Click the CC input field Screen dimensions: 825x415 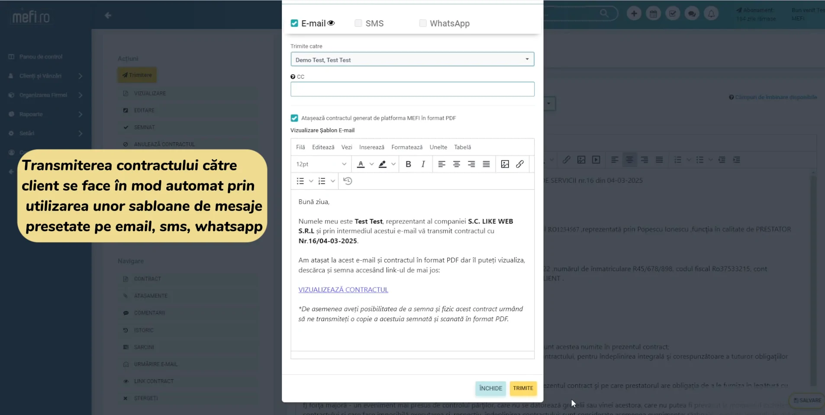(x=412, y=89)
